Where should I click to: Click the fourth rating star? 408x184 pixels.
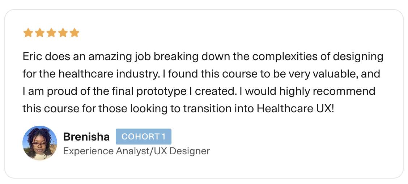tap(63, 33)
